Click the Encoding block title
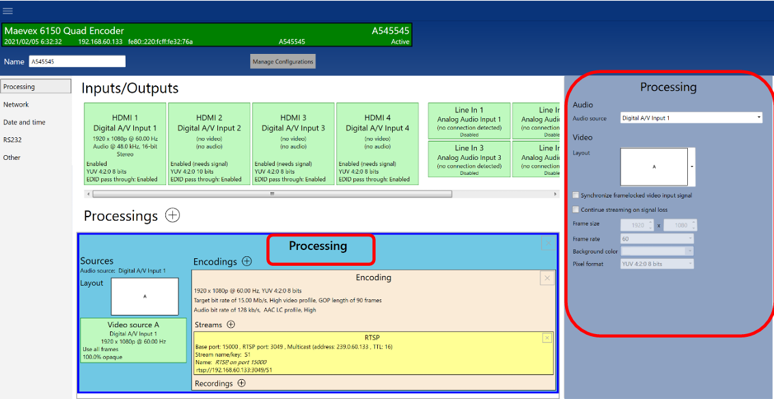This screenshot has width=774, height=399. click(373, 277)
